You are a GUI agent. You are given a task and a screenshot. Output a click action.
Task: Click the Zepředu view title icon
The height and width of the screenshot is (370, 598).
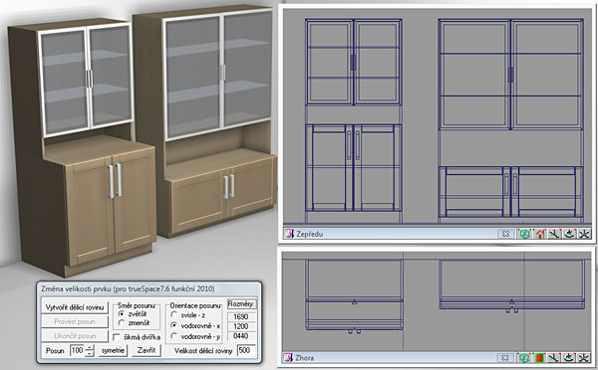pyautogui.click(x=289, y=234)
